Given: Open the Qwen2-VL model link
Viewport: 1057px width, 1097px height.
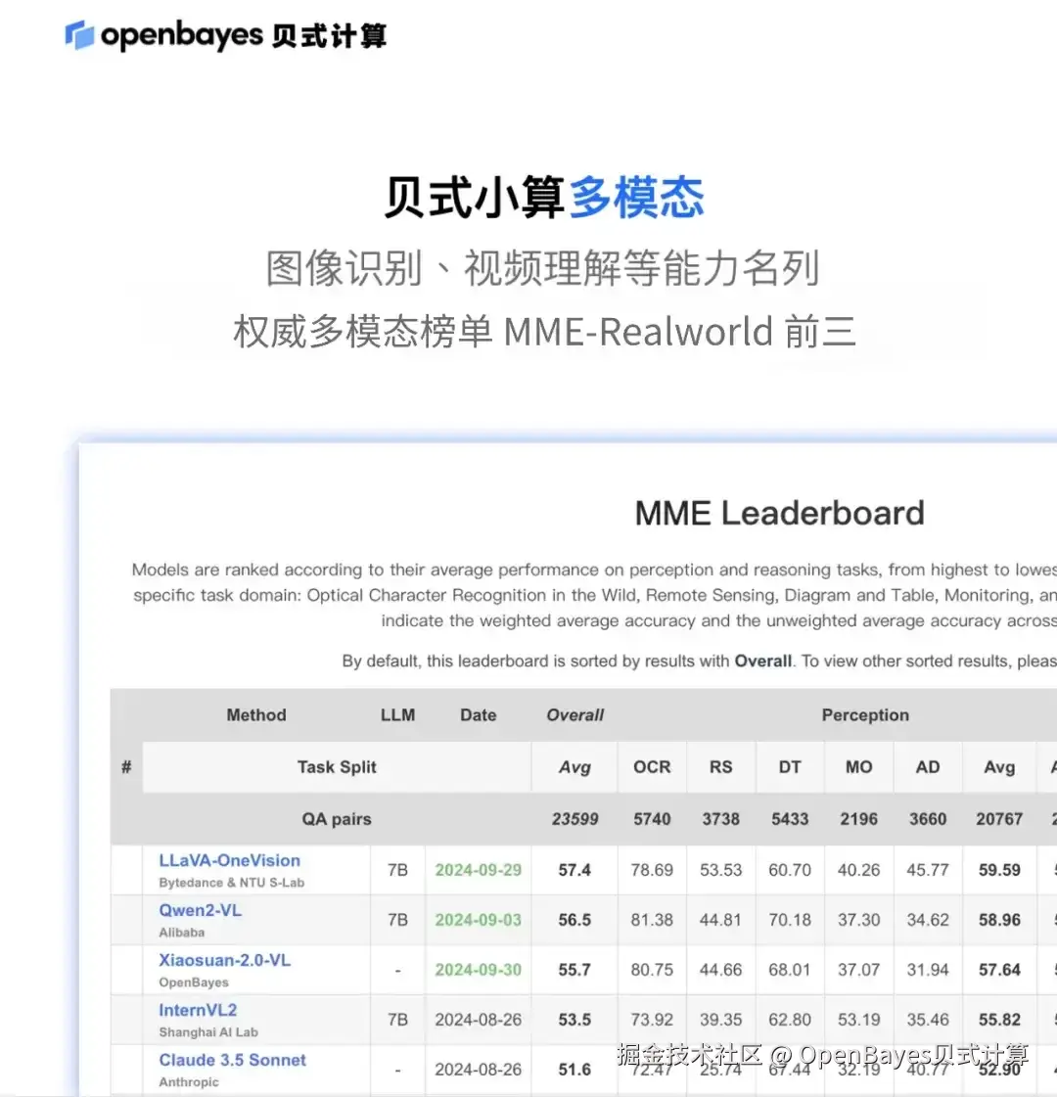Looking at the screenshot, I should pyautogui.click(x=200, y=910).
